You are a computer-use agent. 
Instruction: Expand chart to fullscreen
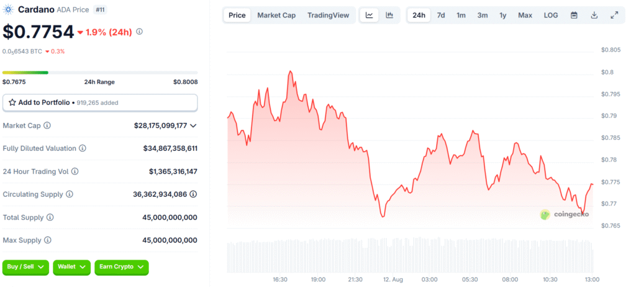(614, 15)
